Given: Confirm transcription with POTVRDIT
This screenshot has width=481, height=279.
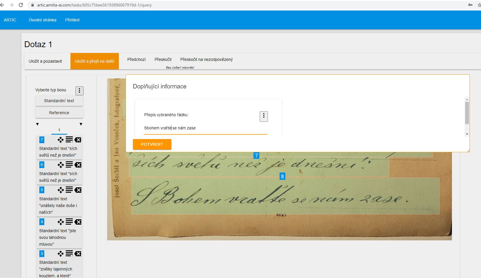Looking at the screenshot, I should (152, 144).
